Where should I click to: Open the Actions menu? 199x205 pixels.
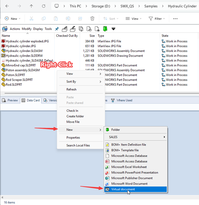[x=15, y=29]
